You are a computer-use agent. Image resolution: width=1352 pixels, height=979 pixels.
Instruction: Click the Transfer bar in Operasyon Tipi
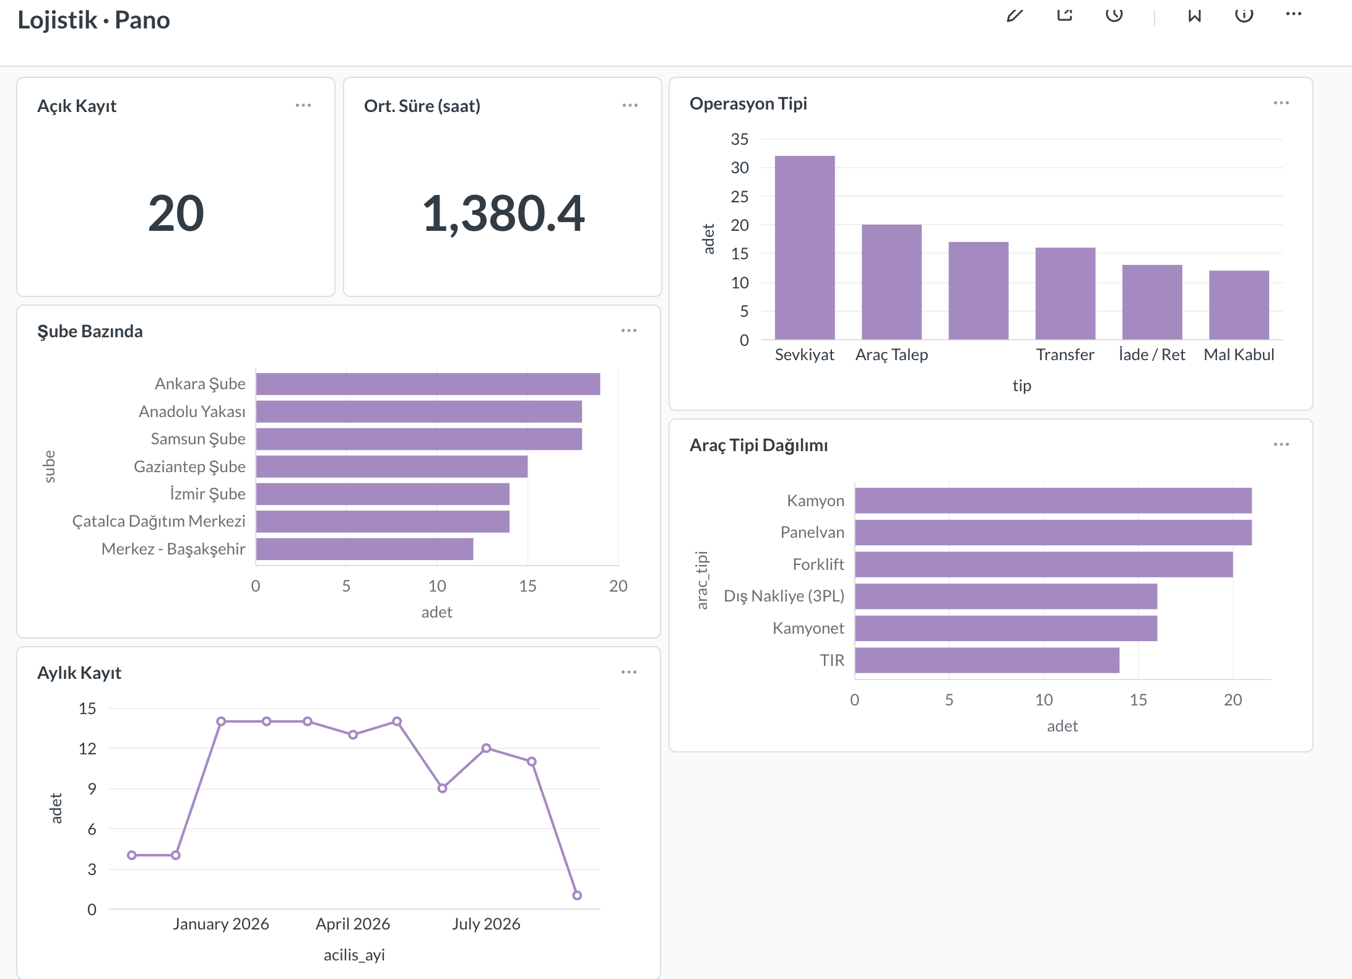1065,293
